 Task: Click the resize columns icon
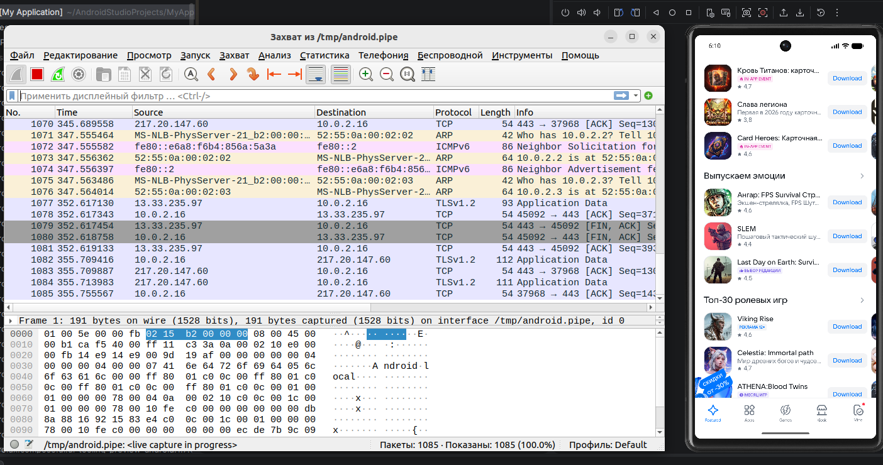click(x=428, y=74)
